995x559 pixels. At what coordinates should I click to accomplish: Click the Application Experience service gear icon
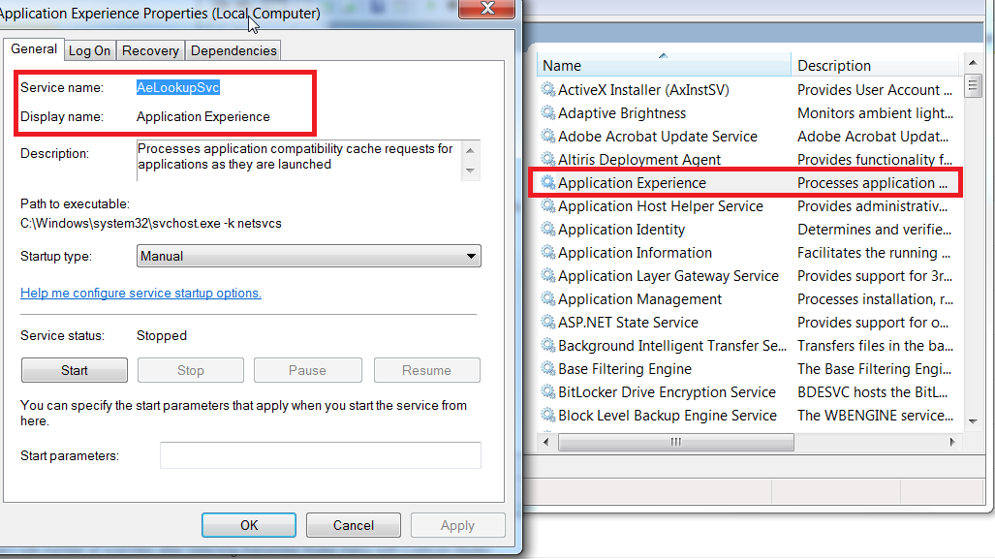point(547,183)
